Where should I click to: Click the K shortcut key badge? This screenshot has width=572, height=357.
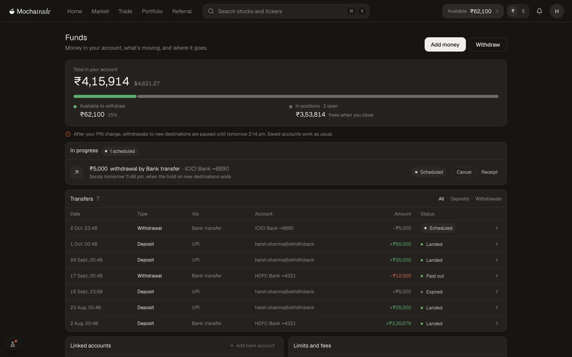coord(362,11)
